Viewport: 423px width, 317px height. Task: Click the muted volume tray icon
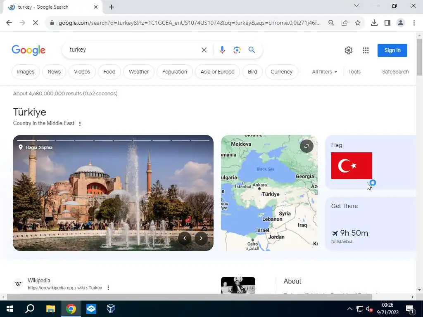click(x=369, y=309)
